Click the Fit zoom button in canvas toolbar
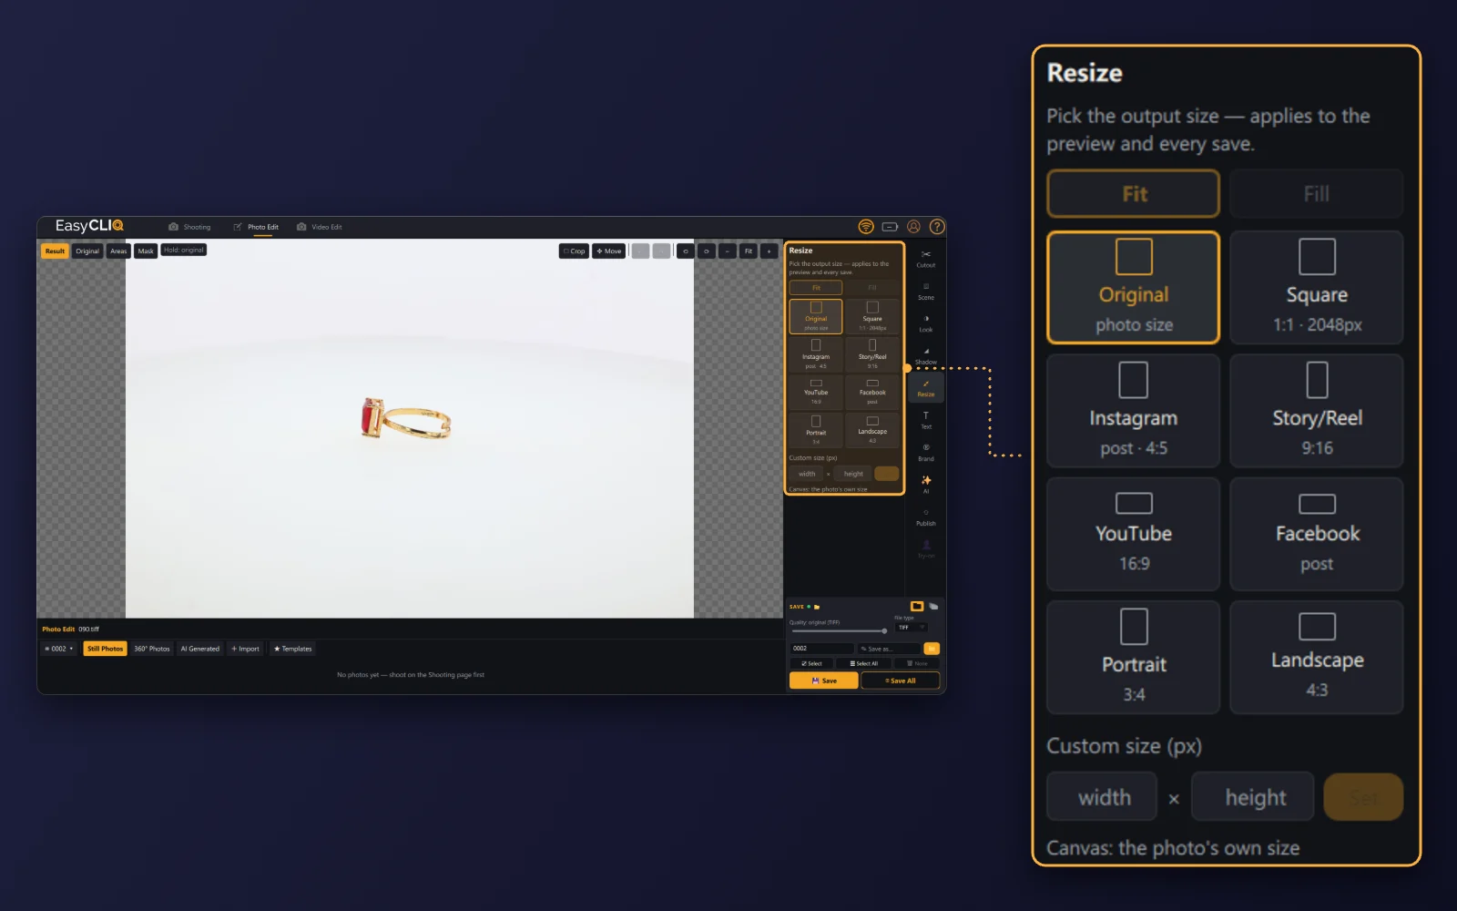 coord(749,251)
